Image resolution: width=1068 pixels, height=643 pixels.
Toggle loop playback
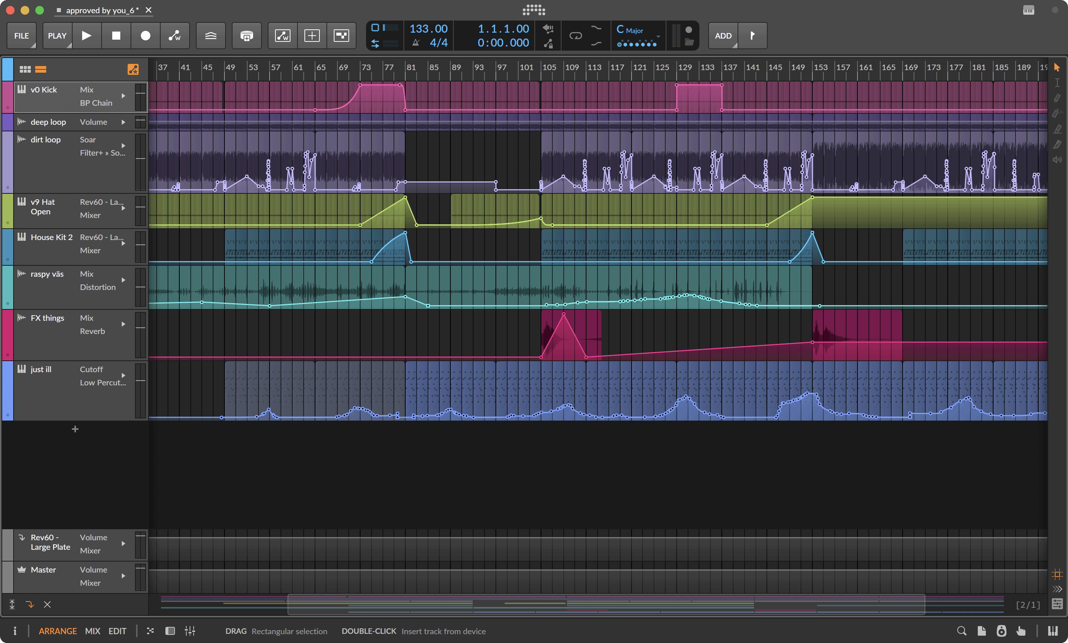click(x=576, y=36)
